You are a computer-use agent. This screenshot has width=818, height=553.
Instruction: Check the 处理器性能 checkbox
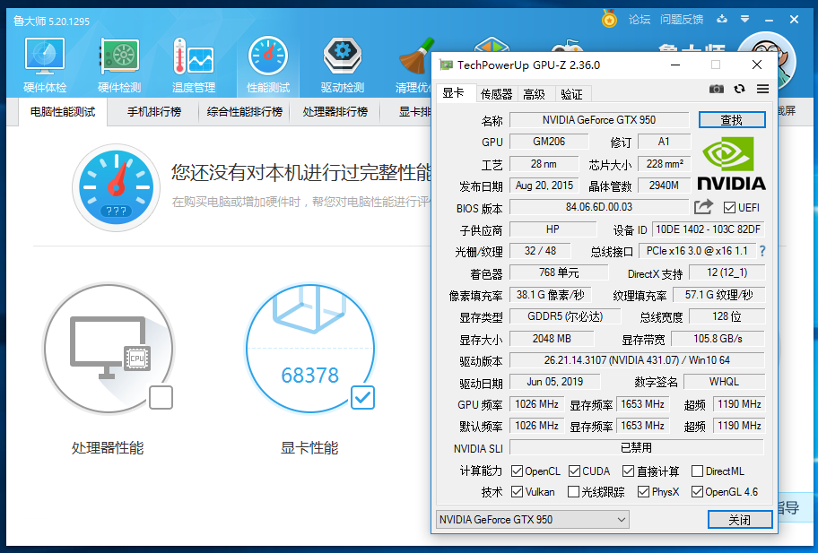point(161,398)
